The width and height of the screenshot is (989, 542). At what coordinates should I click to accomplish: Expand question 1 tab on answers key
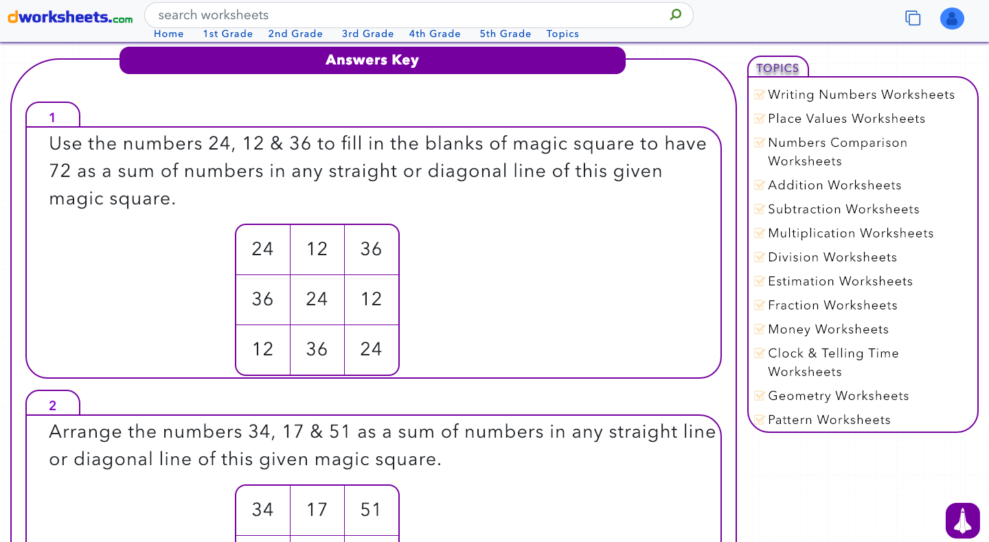52,117
